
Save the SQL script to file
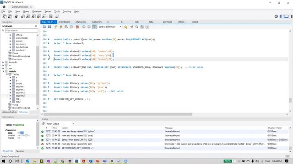point(49,27)
